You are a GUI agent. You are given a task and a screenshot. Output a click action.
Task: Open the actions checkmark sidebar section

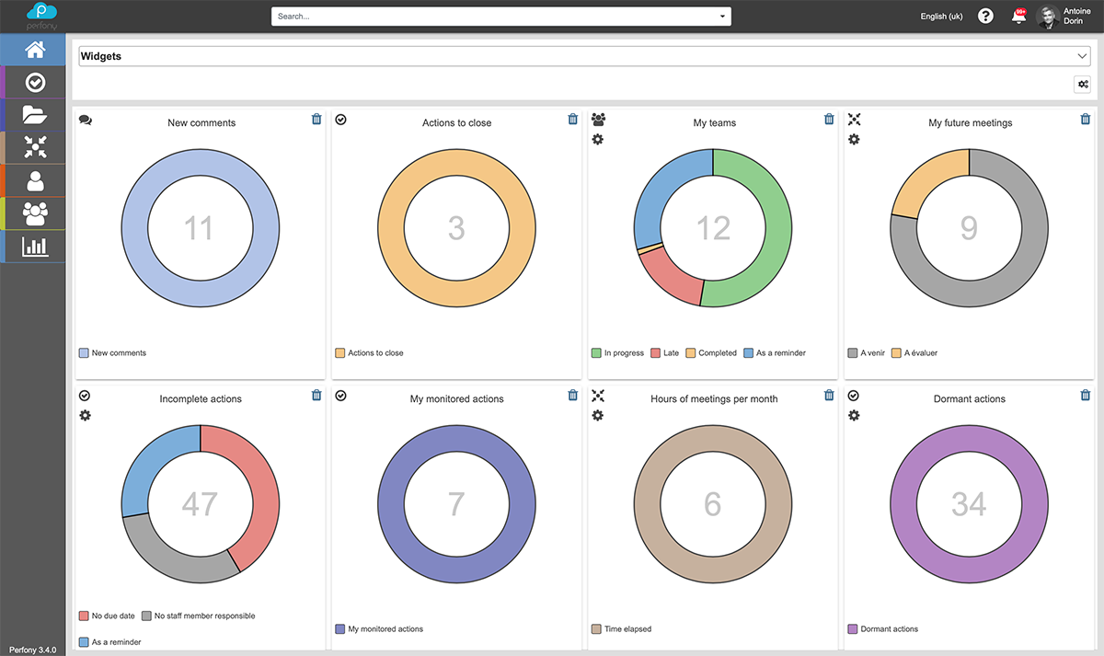(34, 83)
